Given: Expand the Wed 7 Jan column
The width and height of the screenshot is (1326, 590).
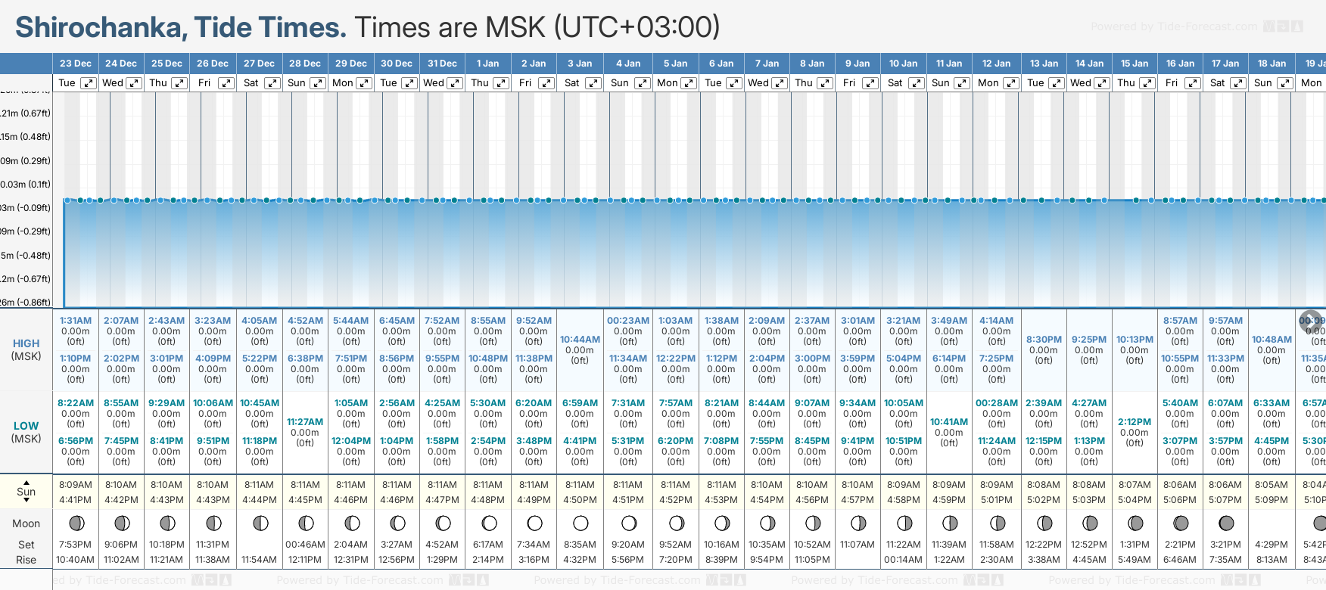Looking at the screenshot, I should (780, 83).
